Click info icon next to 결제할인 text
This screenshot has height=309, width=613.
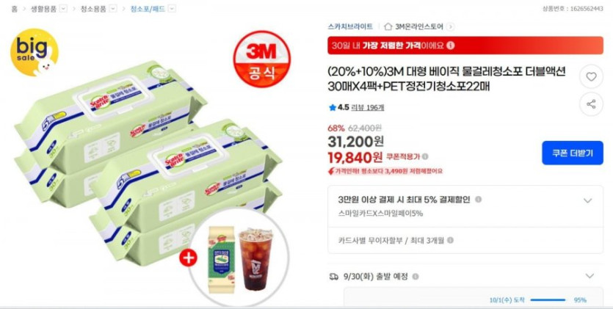[478, 200]
